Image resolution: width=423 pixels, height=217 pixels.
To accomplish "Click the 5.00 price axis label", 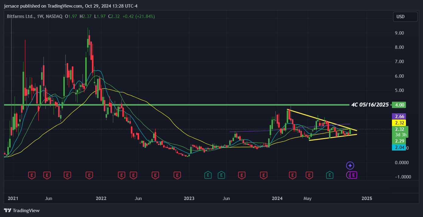I will (x=400, y=90).
